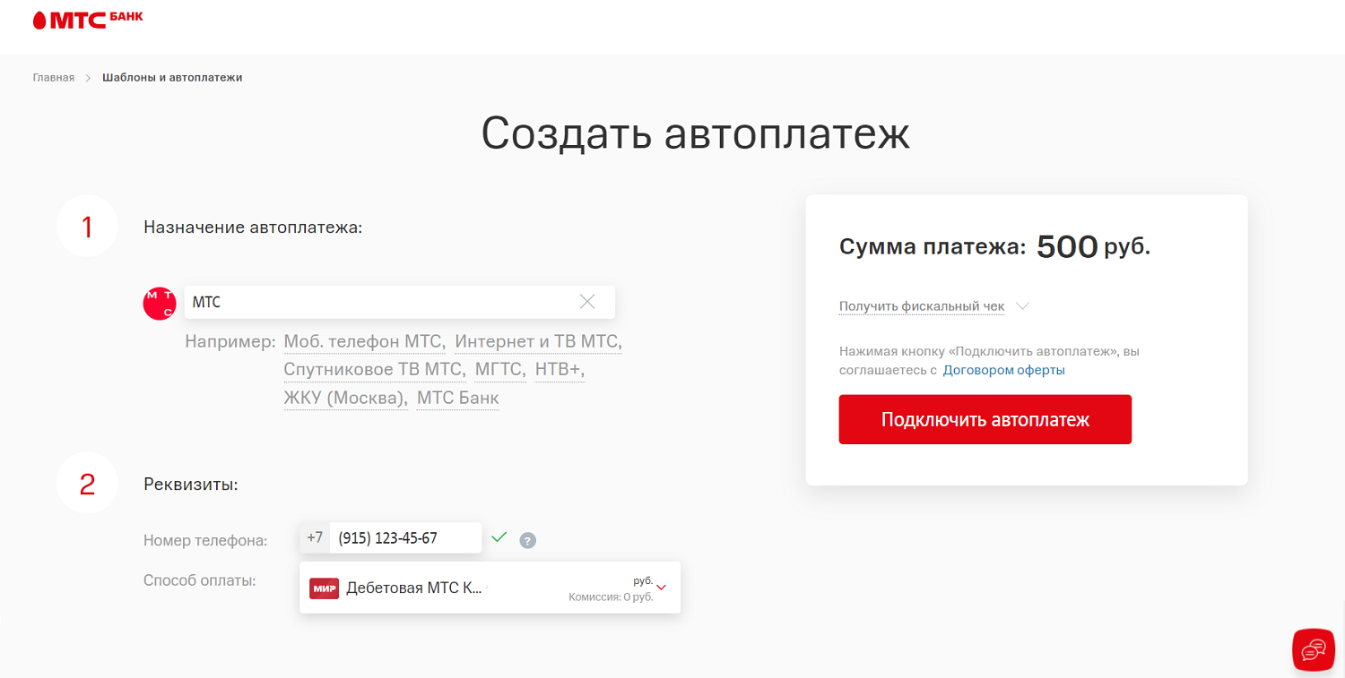Click the red MTS provider icon
The image size is (1345, 678).
click(x=160, y=303)
